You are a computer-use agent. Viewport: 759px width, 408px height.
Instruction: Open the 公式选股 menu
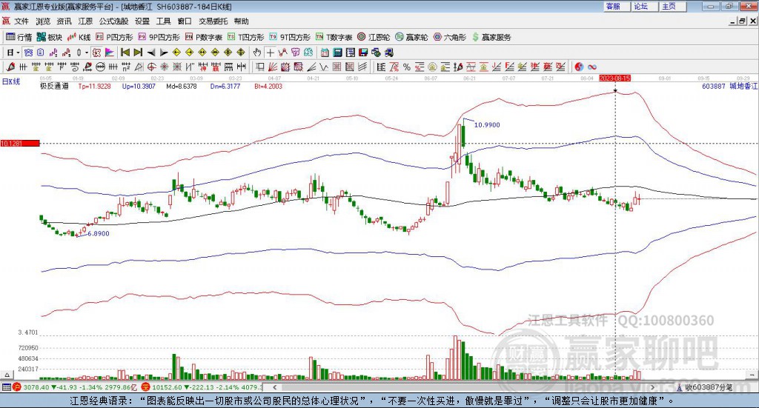pos(113,21)
